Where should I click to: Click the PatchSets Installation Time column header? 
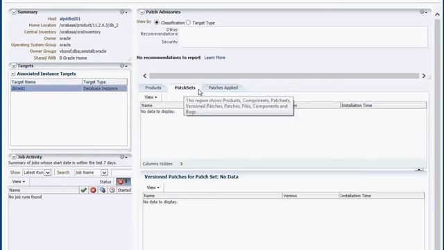pyautogui.click(x=383, y=105)
